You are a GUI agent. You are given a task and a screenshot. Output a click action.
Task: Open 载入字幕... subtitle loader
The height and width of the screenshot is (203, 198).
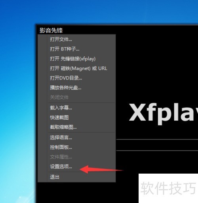pyautogui.click(x=77, y=108)
